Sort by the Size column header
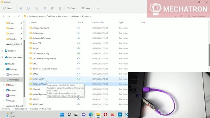Screen dimensions: 210x118 (143, 22)
